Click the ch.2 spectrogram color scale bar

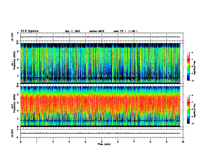[188, 109]
